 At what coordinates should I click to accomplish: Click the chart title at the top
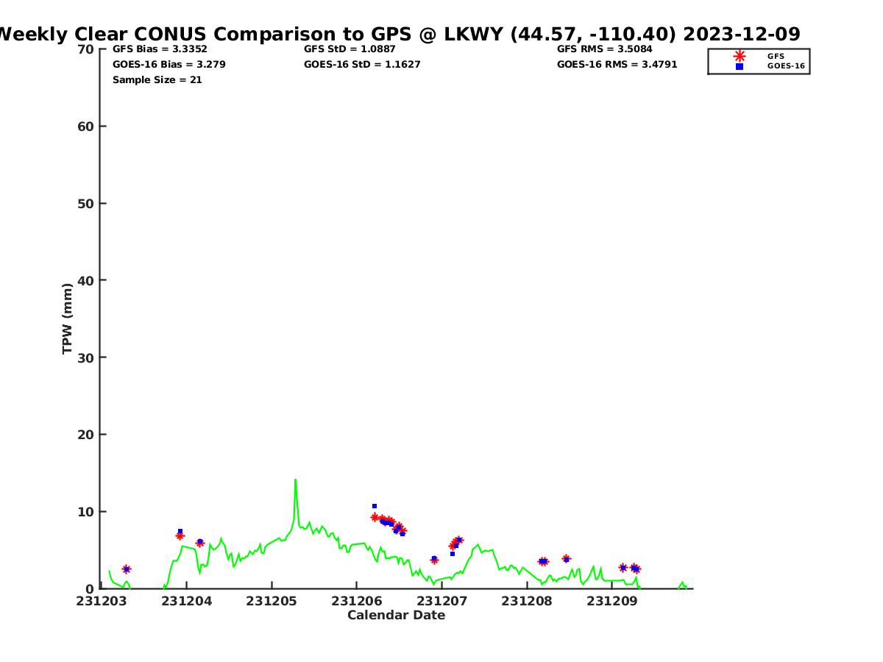[x=397, y=34]
